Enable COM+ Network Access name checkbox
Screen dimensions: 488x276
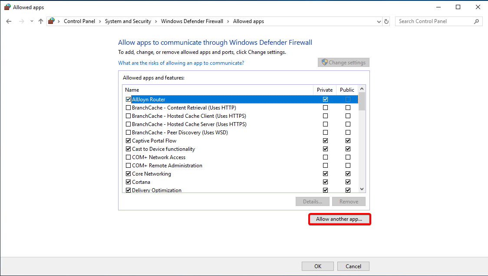pos(128,157)
